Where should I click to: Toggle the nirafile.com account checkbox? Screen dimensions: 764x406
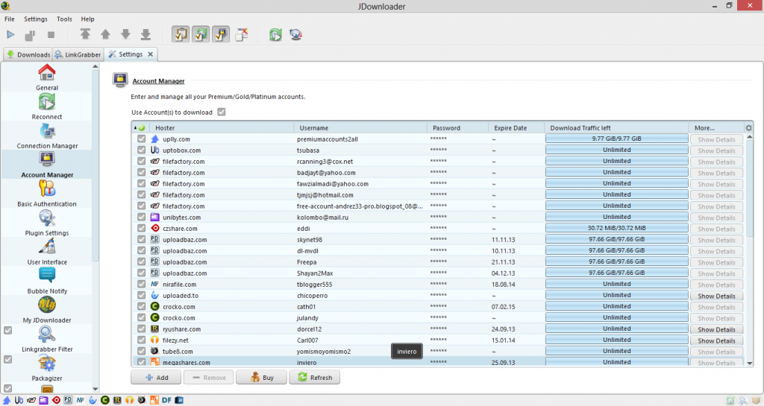[x=141, y=284]
